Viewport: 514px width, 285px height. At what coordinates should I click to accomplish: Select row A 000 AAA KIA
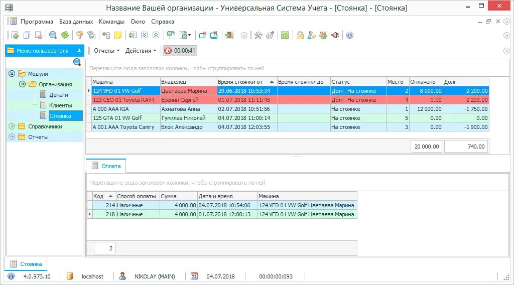[x=288, y=109]
